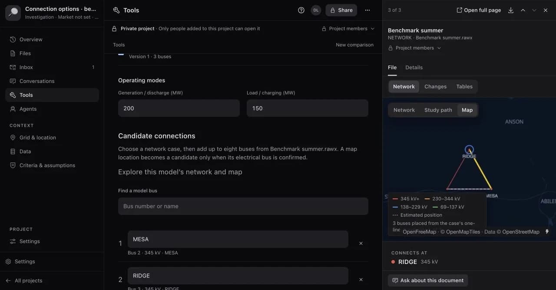This screenshot has width=556, height=290.
Task: Return to All projects
Action: pyautogui.click(x=52, y=281)
